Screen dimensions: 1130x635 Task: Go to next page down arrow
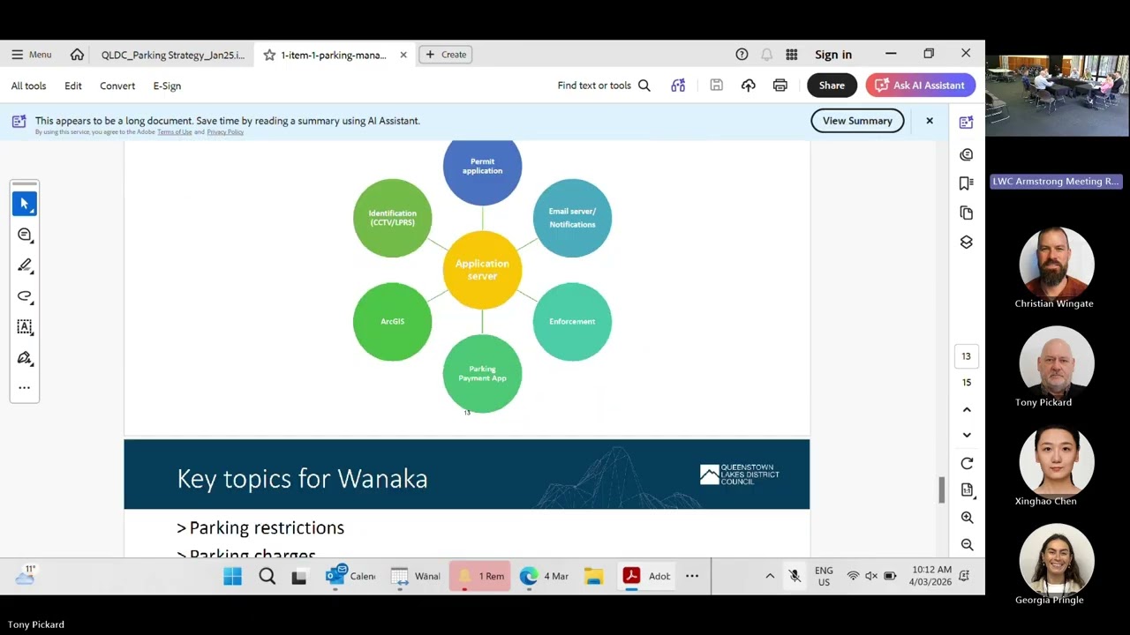[x=967, y=435]
